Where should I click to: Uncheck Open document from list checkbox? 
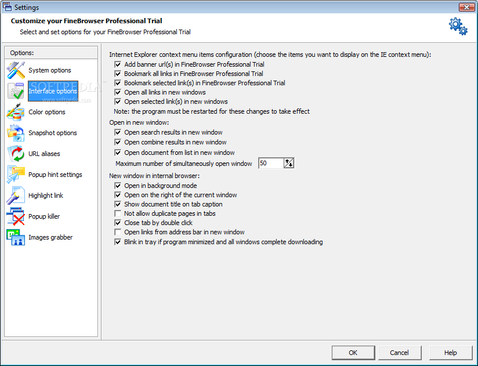[118, 153]
